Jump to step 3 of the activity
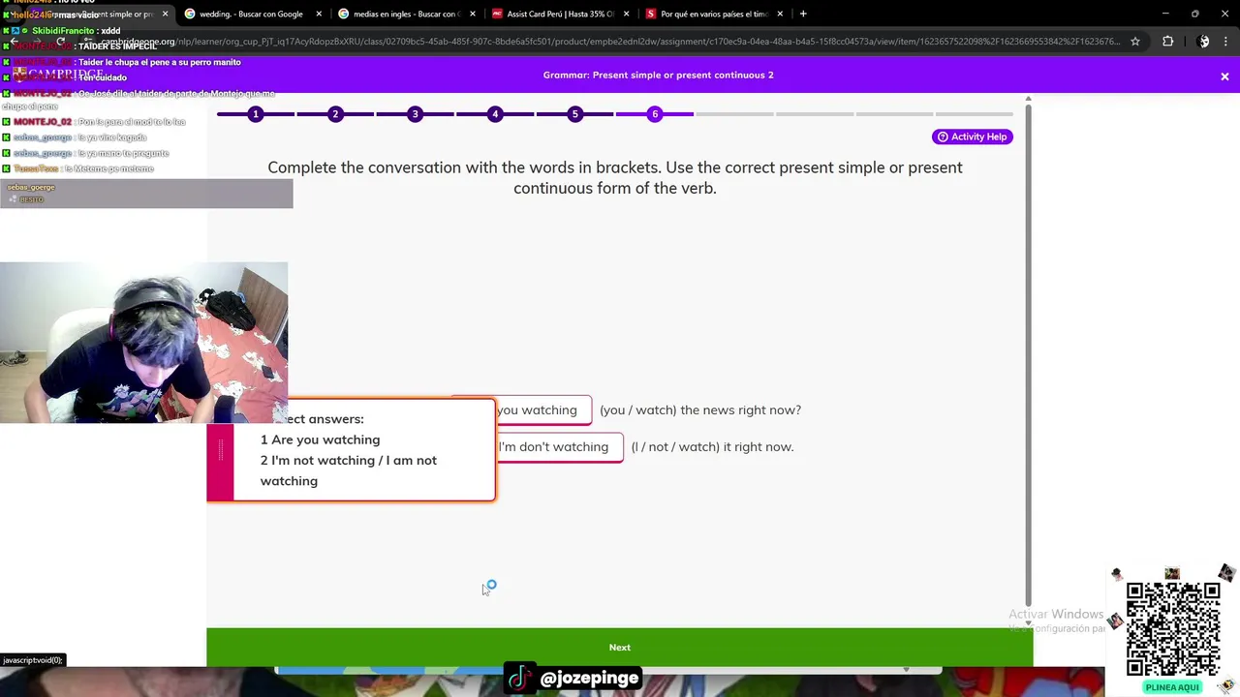Viewport: 1240px width, 697px height. pos(415,114)
